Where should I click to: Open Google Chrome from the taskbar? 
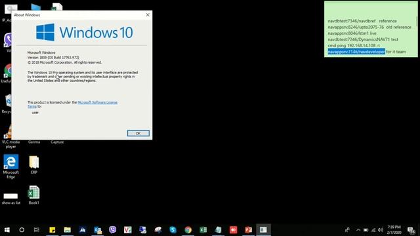click(x=188, y=230)
